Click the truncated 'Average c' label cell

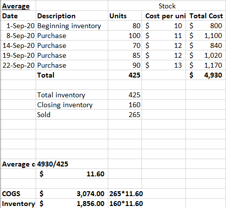click(18, 164)
